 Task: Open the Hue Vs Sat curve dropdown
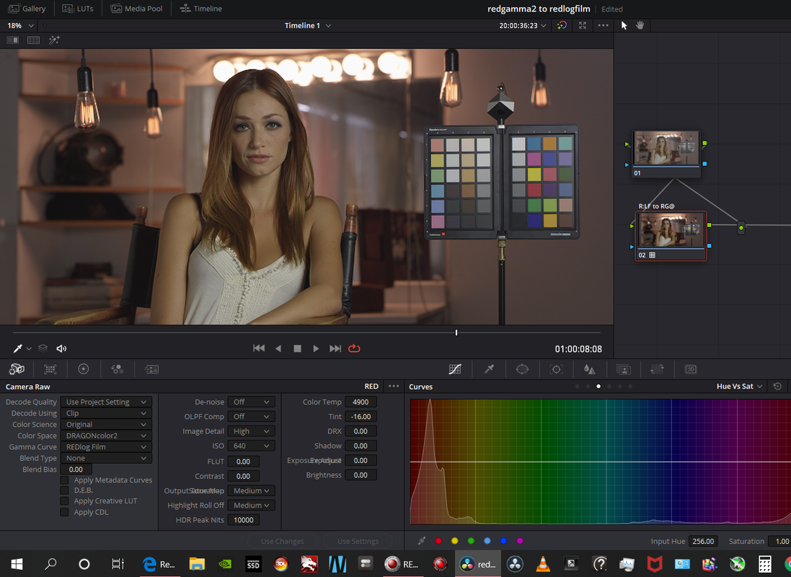pyautogui.click(x=739, y=386)
